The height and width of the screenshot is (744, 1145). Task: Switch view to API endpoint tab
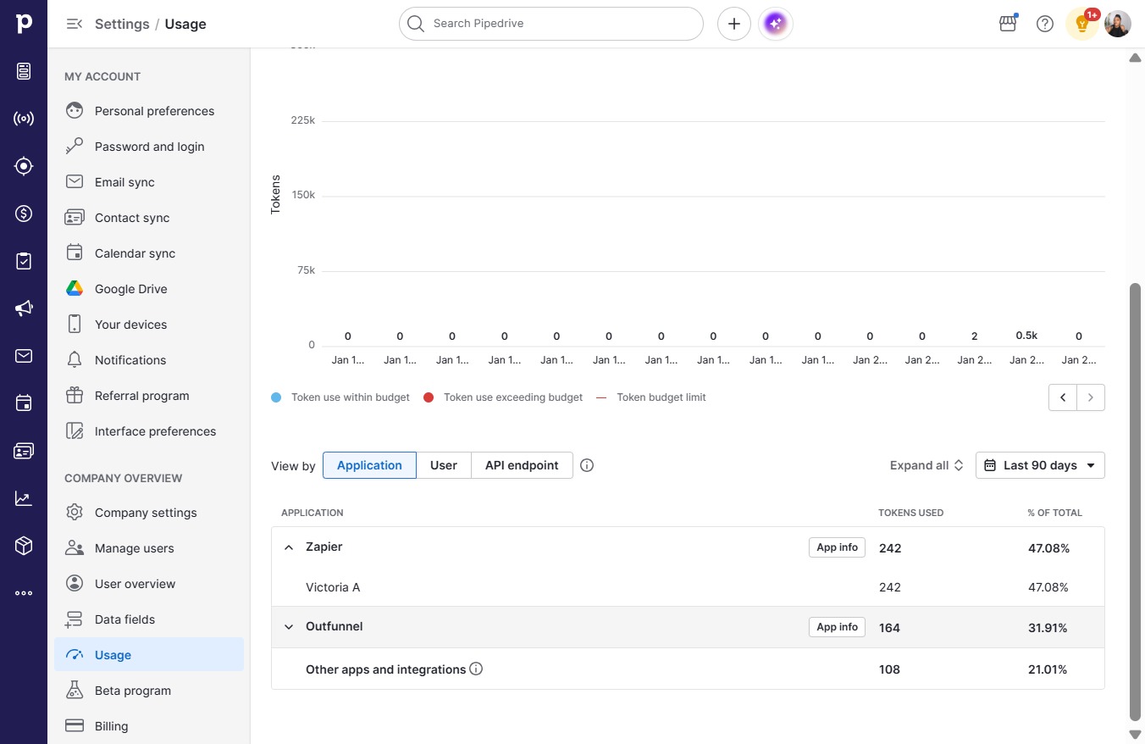[x=522, y=465]
